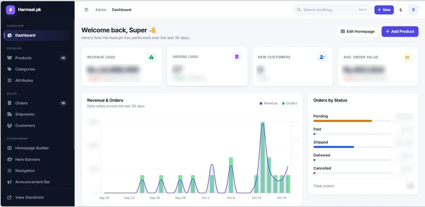Click the Categories tag icon in sidebar
Image resolution: width=425 pixels, height=207 pixels.
[x=10, y=69]
